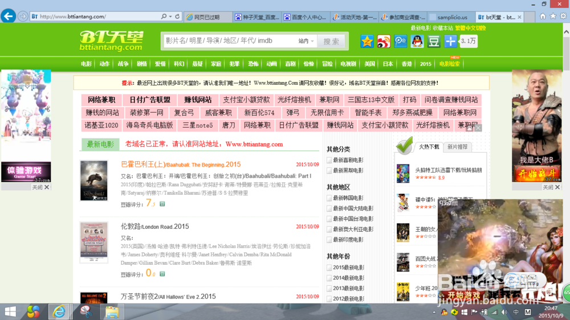Check 最新韩国电影 checkbox

[x=329, y=198]
